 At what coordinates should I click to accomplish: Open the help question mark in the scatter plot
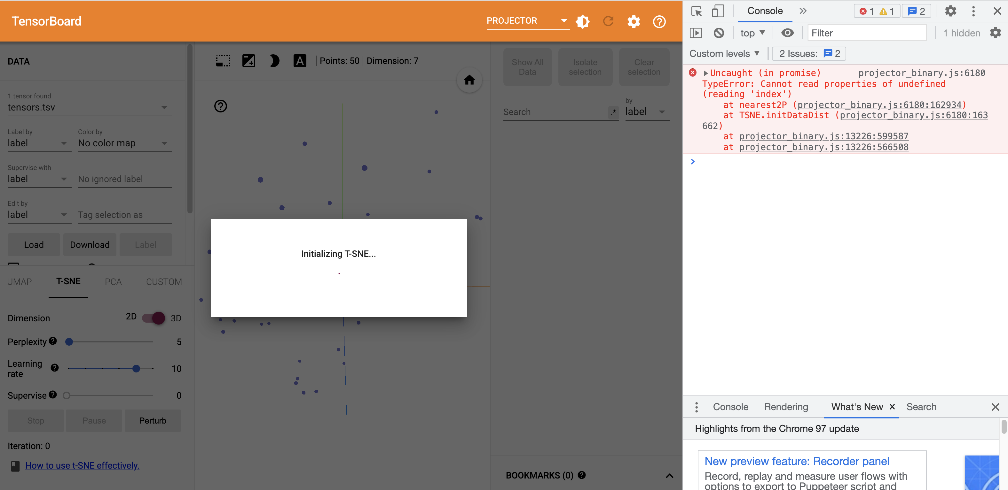(x=220, y=106)
